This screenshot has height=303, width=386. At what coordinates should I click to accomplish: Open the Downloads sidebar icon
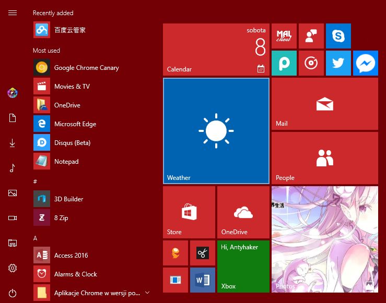(x=13, y=143)
